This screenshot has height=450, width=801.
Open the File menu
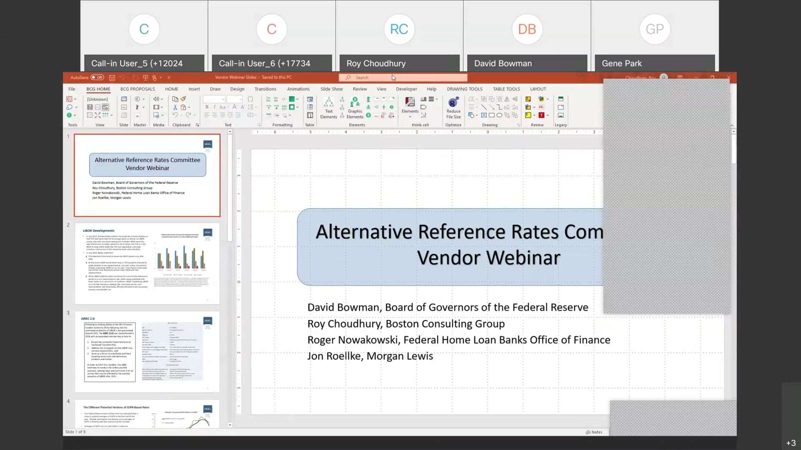tap(72, 89)
